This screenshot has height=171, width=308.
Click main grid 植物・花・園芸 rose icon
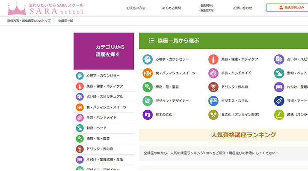tap(148, 87)
